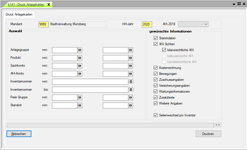Viewport: 247px width, 150px height.
Task: Click the window layout grid icon at top right
Action: pyautogui.click(x=239, y=4)
